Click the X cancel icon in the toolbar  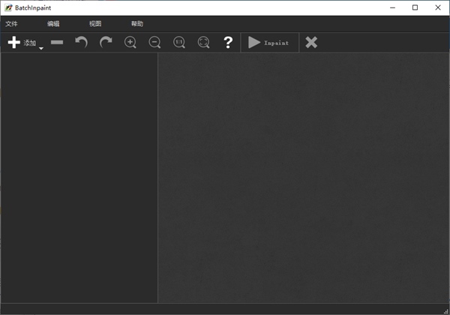coord(311,43)
